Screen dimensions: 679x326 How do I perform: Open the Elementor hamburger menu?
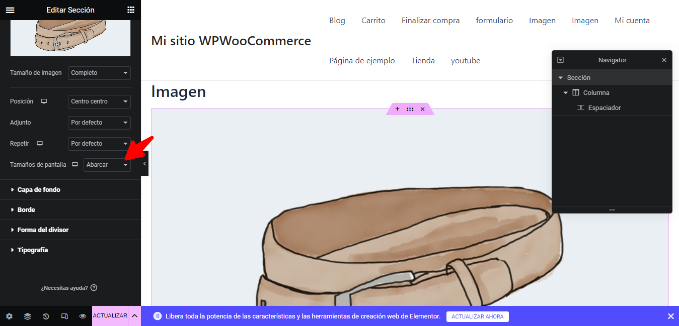pos(10,10)
